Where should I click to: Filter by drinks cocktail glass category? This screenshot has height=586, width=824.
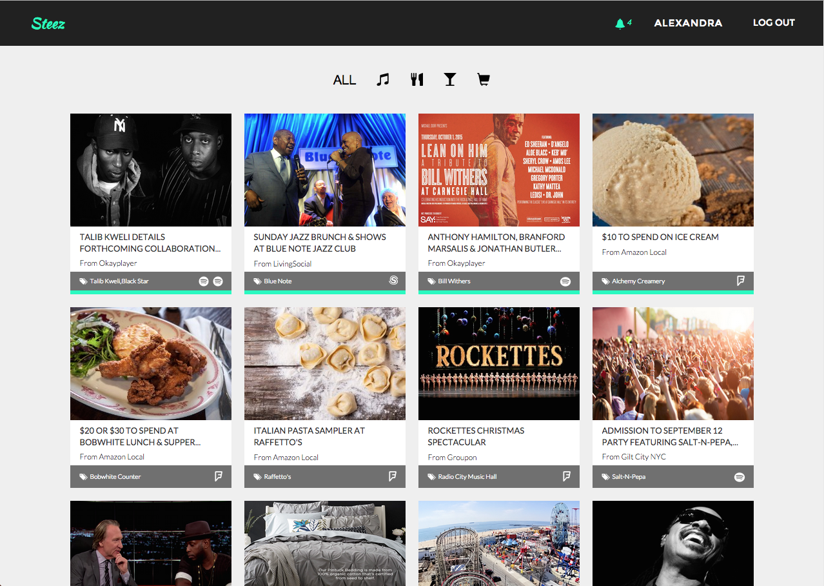(x=450, y=79)
